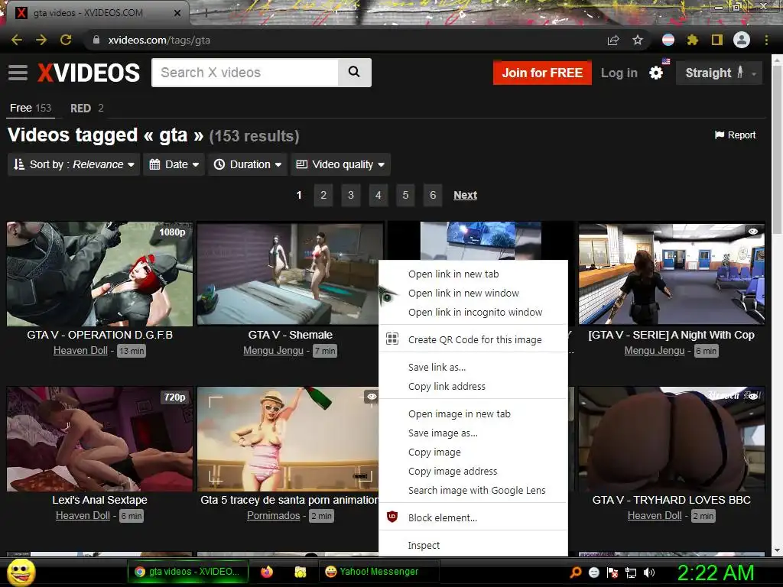
Task: Open the file manager taskbar icon
Action: [x=300, y=572]
